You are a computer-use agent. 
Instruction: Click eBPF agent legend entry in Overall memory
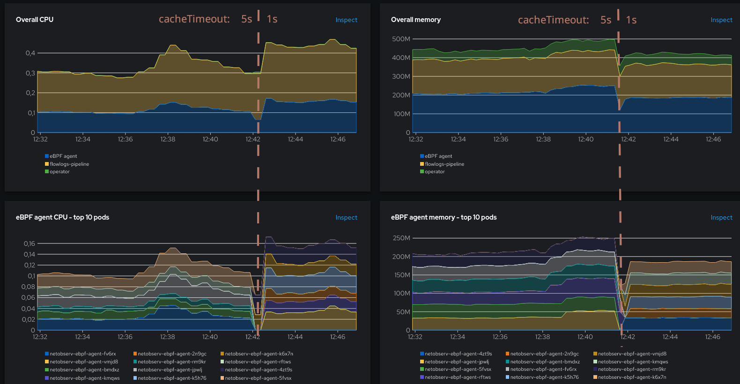pos(436,156)
